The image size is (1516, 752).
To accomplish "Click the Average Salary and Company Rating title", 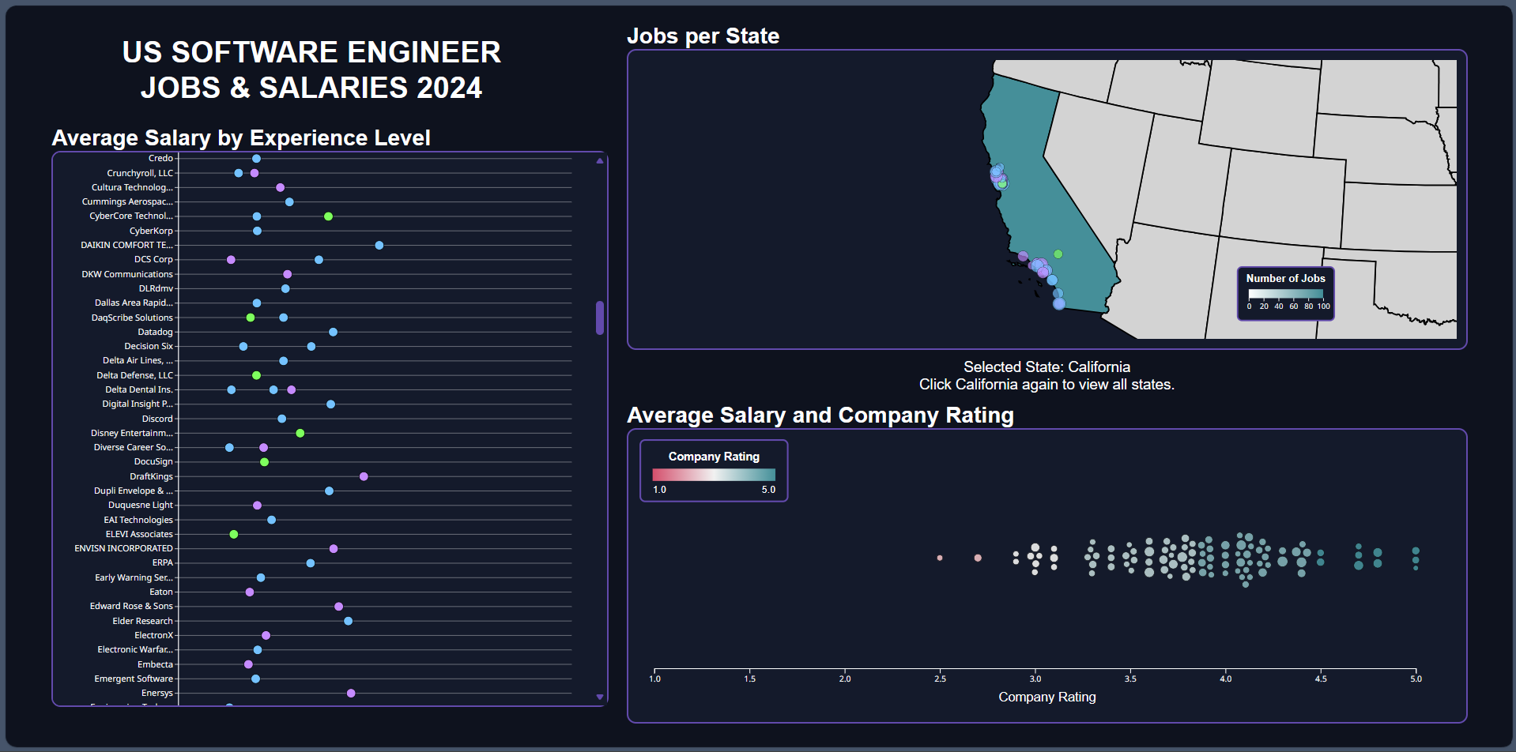I will (x=820, y=415).
